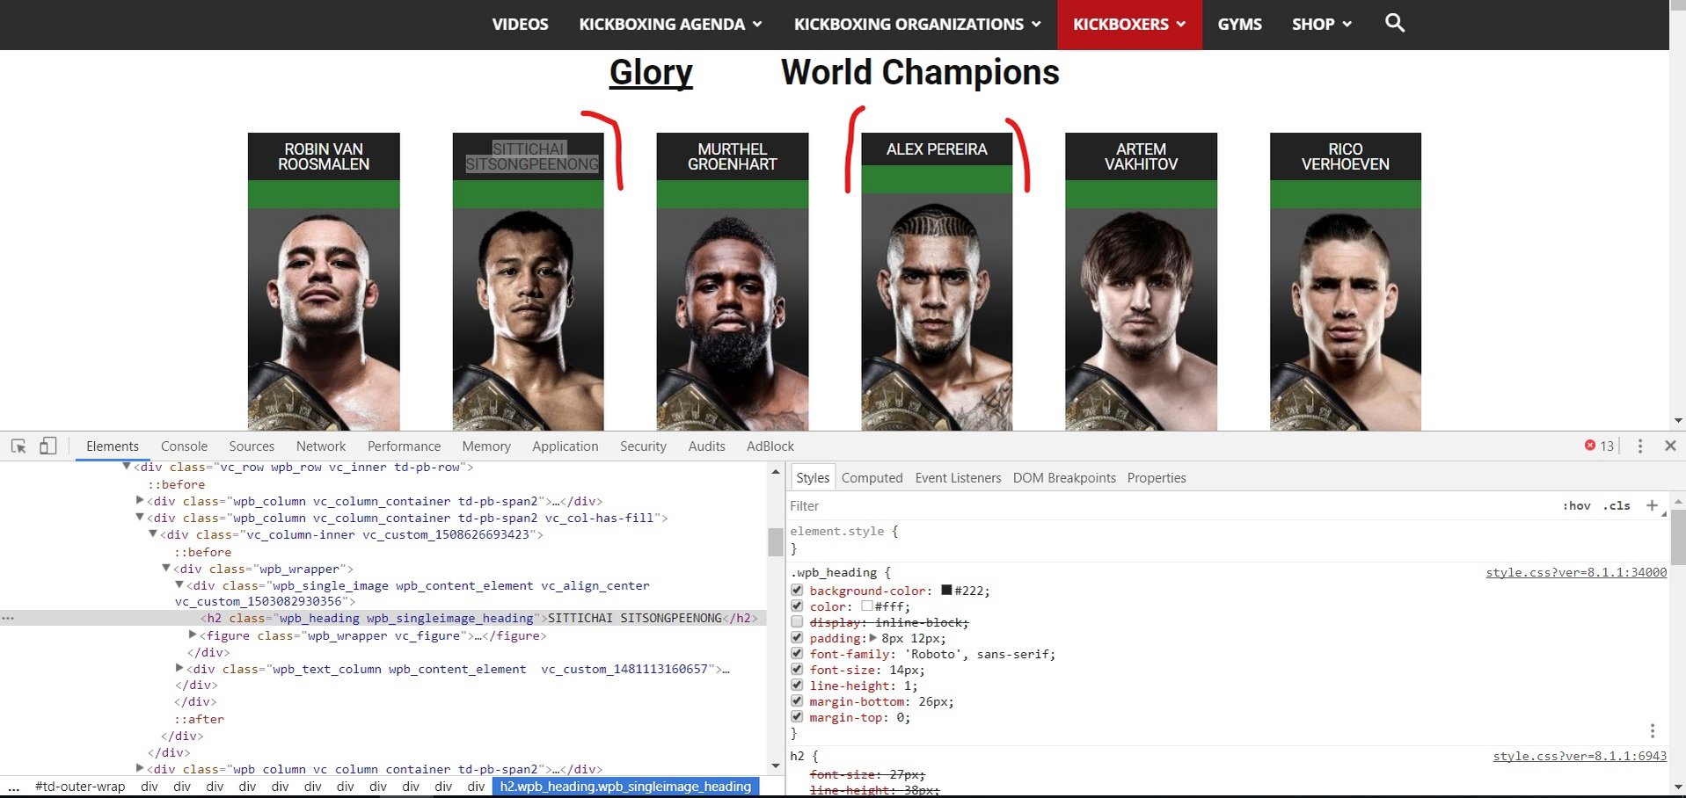Uncheck the font-family property checkbox
This screenshot has width=1686, height=798.
pos(797,654)
